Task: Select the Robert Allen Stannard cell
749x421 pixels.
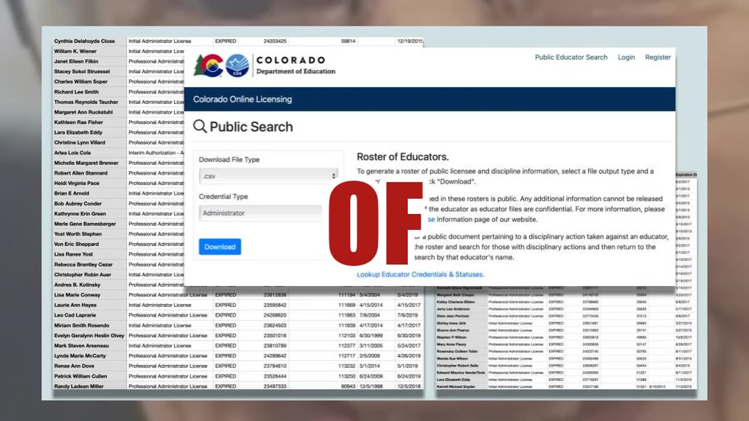Action: [x=90, y=173]
